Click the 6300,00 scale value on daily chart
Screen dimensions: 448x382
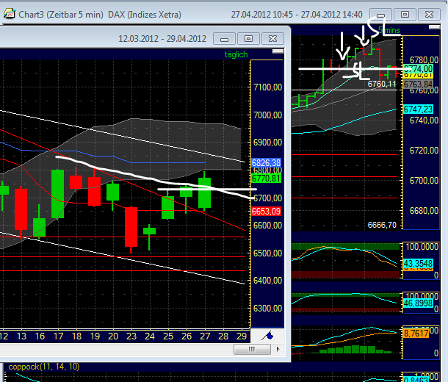tap(268, 309)
